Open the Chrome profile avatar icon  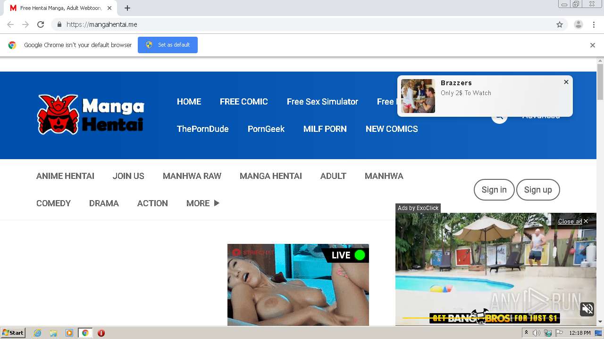coord(579,24)
